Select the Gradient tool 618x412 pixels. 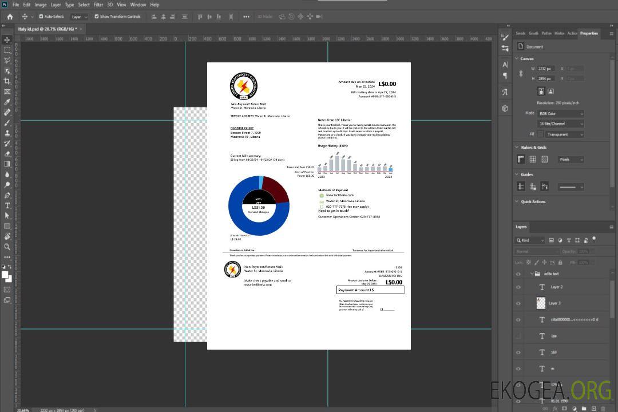[x=7, y=164]
